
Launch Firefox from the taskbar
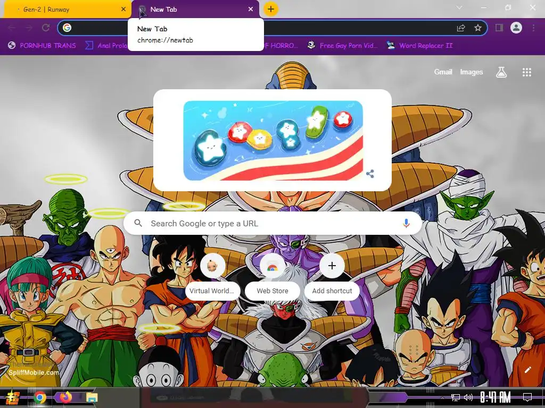pos(65,397)
